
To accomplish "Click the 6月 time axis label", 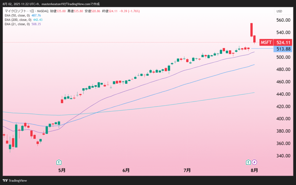I will (x=126, y=170).
